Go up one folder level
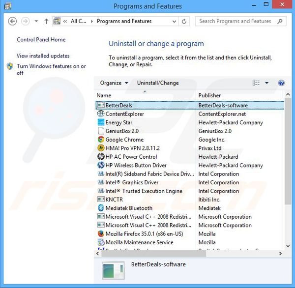 coord(46,21)
